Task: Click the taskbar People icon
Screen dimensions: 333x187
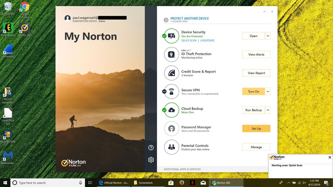Action: pyautogui.click(x=281, y=183)
